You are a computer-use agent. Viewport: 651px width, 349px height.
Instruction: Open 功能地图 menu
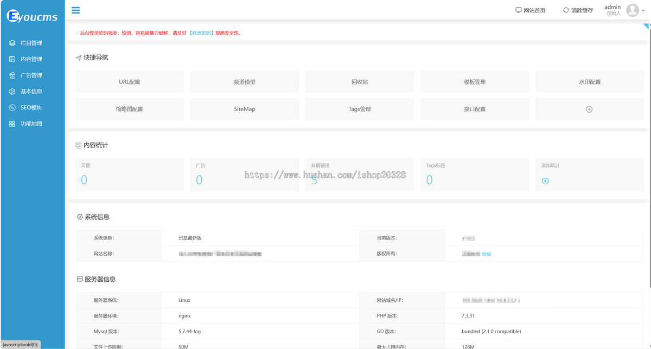32,124
